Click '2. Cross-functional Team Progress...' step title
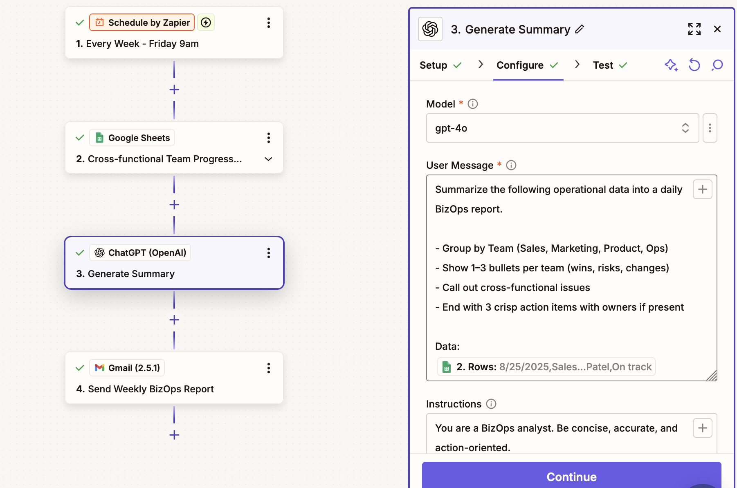Image resolution: width=737 pixels, height=488 pixels. coord(159,159)
